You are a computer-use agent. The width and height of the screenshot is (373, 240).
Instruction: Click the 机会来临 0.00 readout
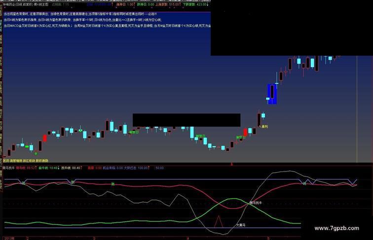(x=113, y=168)
